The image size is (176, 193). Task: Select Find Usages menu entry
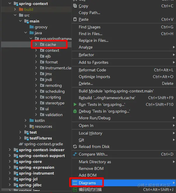click(124, 27)
